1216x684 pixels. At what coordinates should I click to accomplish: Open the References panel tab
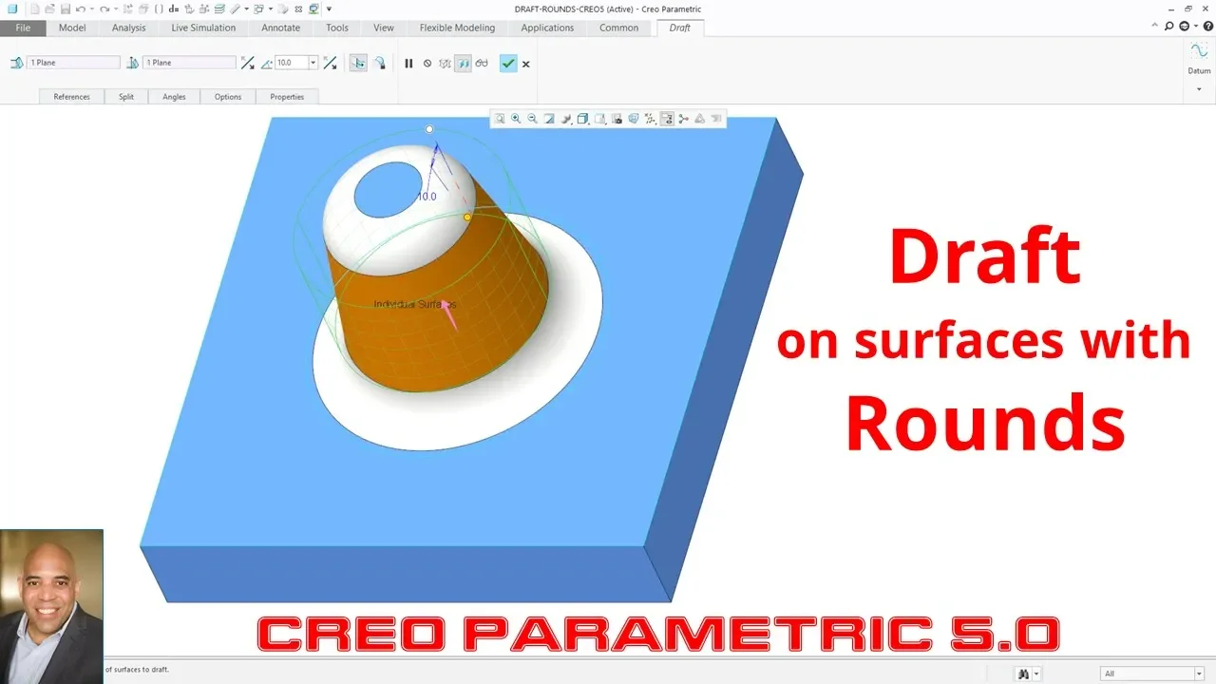(71, 97)
